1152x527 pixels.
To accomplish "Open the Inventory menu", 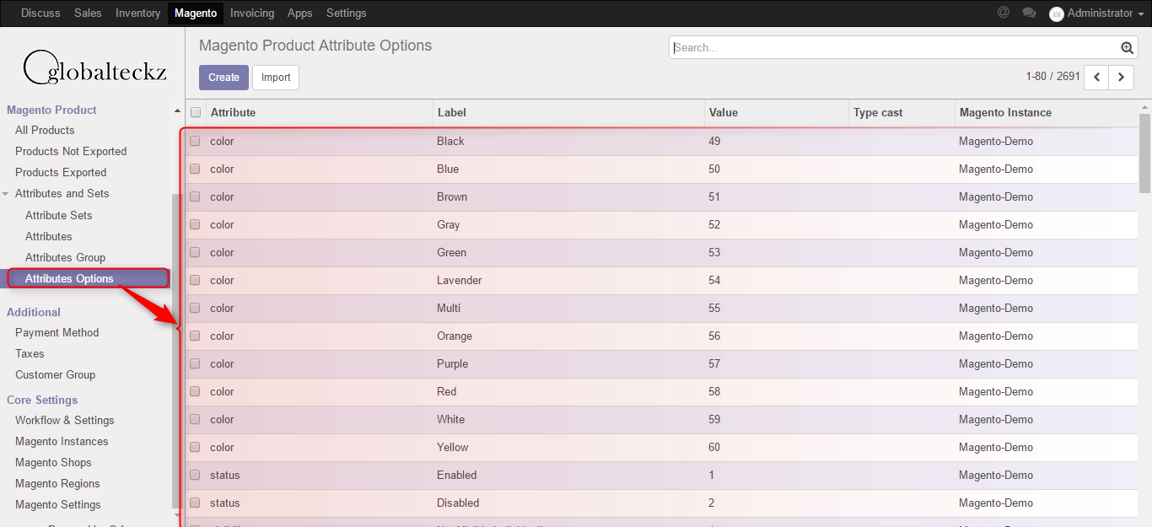I will pyautogui.click(x=137, y=13).
